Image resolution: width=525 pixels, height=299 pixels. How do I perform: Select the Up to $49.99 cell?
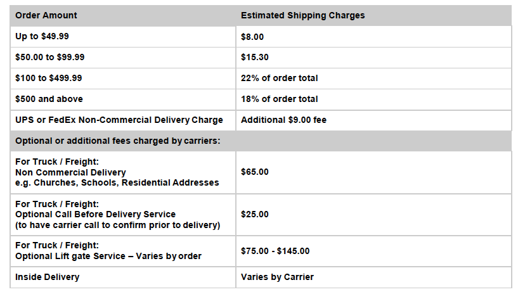tap(123, 37)
